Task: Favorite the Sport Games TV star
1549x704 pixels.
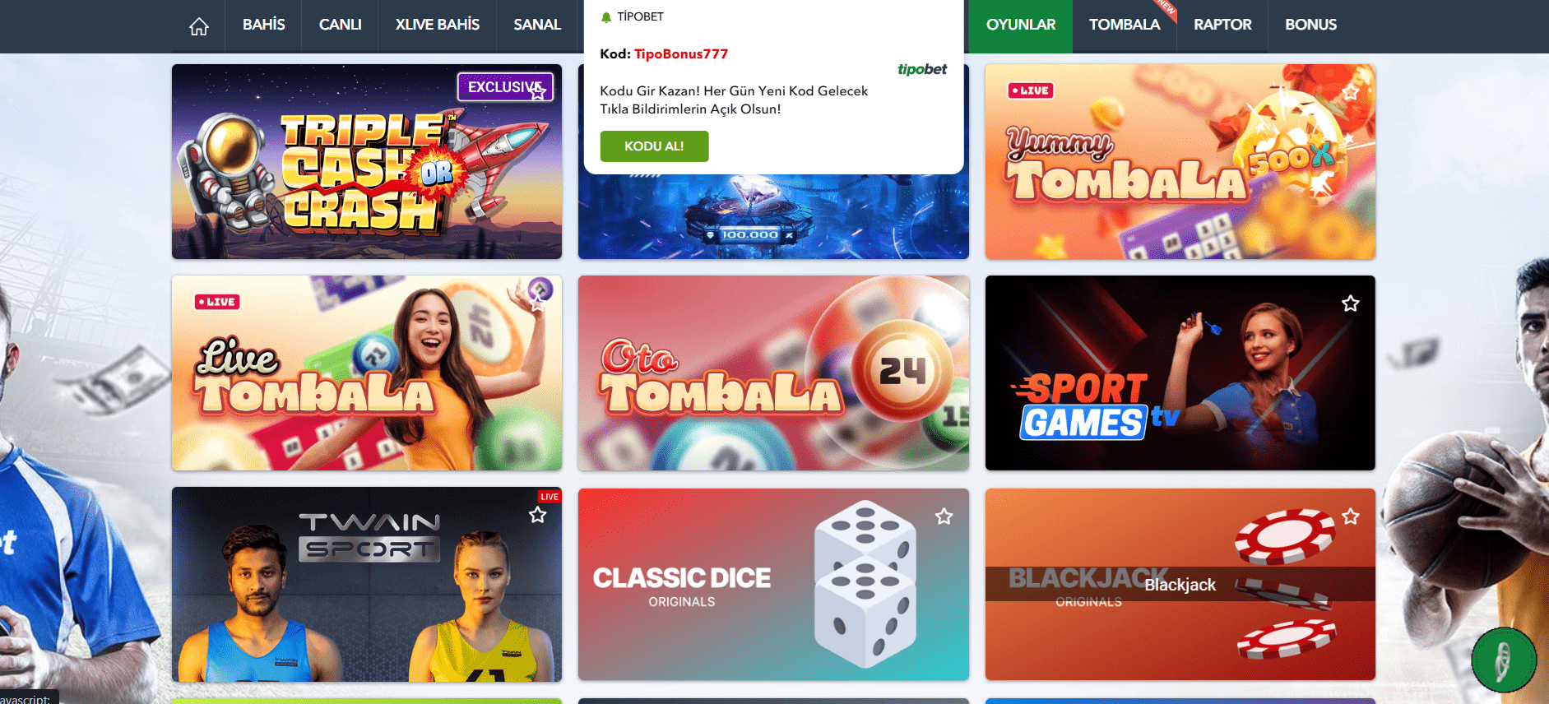Action: (x=1351, y=303)
